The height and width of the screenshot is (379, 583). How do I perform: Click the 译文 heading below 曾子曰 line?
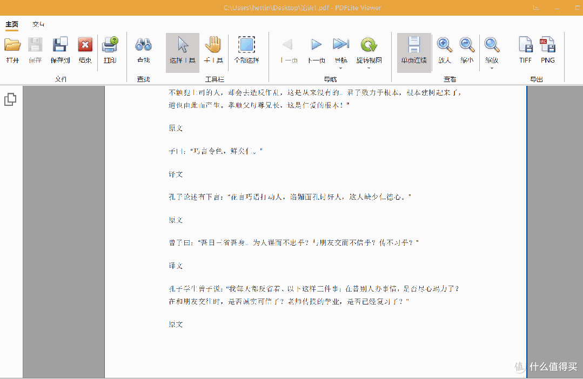[x=176, y=266]
